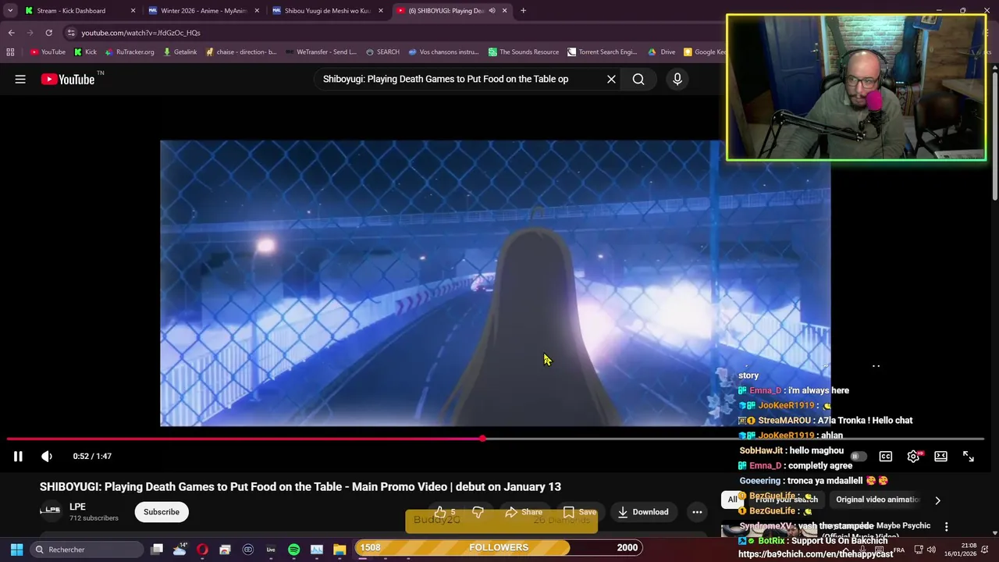
Task: Toggle the autoplay switch in player controls
Action: coord(858,457)
